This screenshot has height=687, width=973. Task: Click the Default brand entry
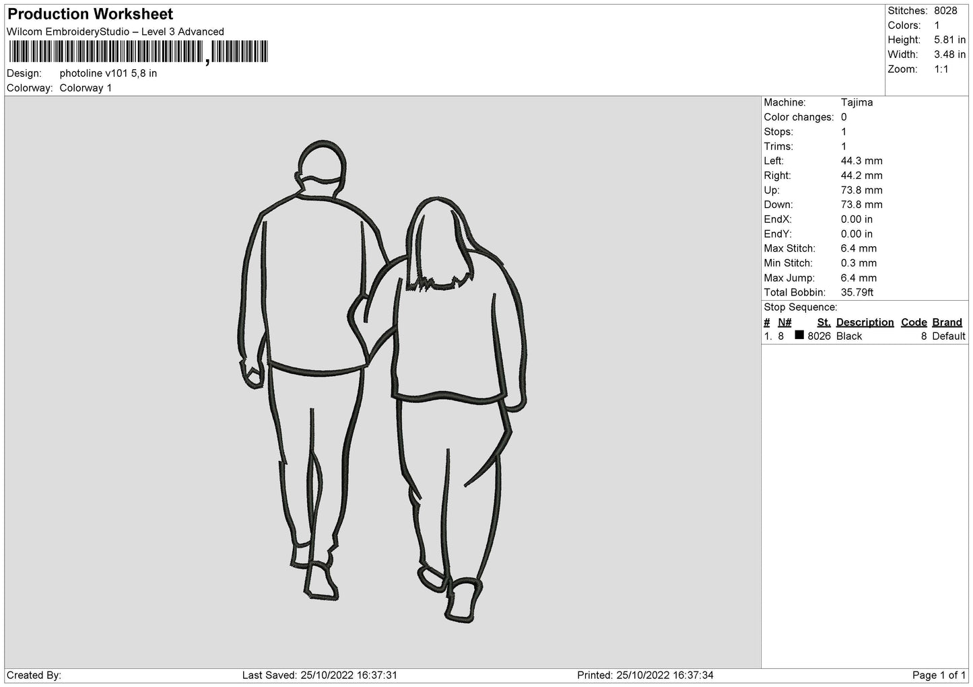coord(949,336)
